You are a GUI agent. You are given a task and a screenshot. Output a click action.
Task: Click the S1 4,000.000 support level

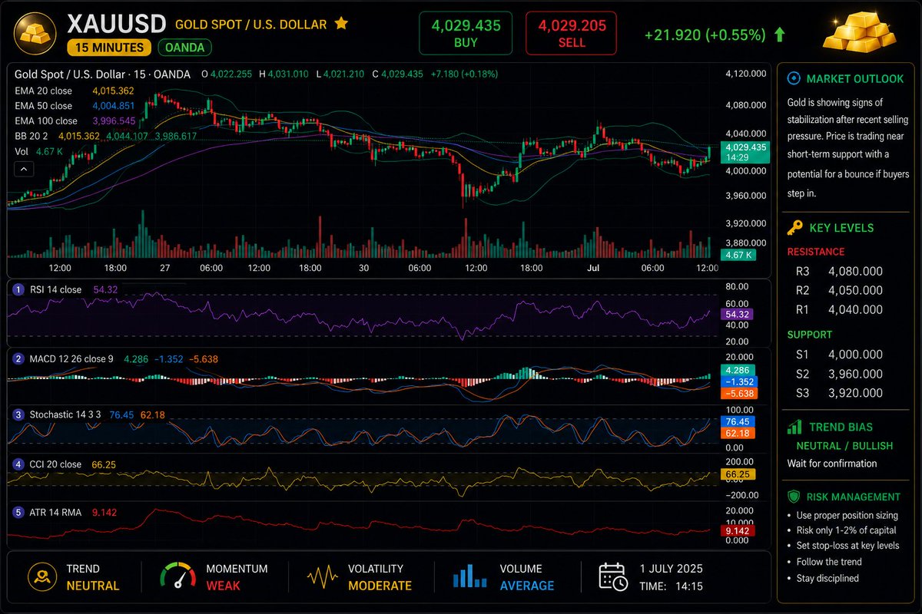(x=839, y=355)
